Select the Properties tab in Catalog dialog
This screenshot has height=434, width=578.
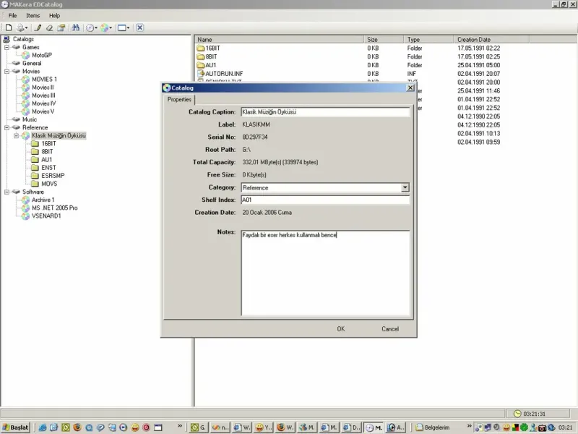179,100
